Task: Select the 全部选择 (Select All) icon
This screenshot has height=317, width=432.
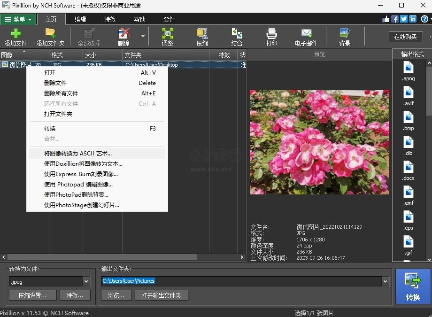Action: coord(89,37)
